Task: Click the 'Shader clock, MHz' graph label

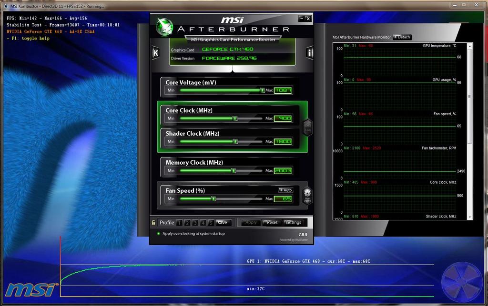Action: pos(441,217)
